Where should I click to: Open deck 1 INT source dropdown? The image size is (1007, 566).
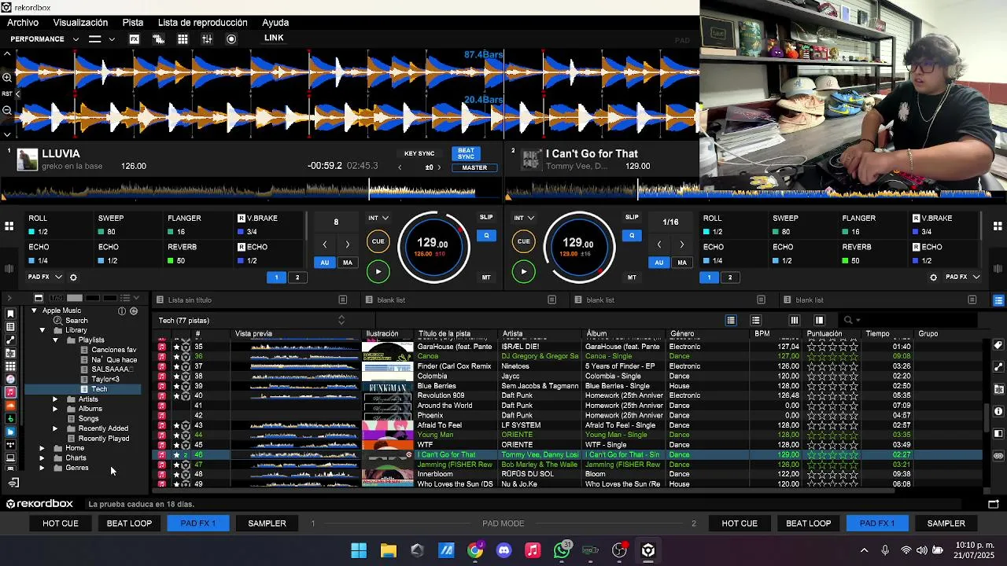tap(378, 218)
